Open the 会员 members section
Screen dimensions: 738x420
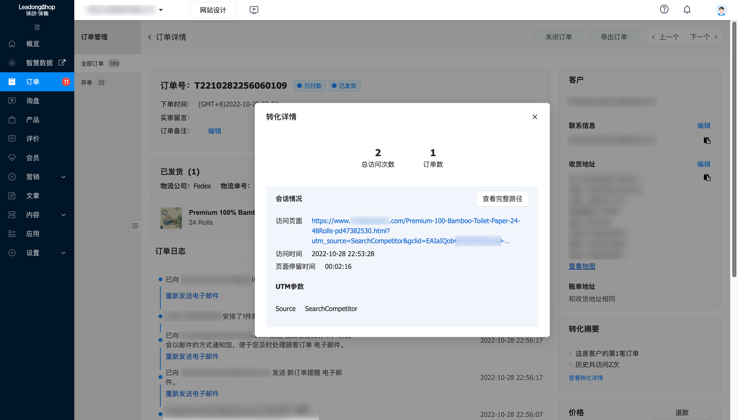click(x=33, y=158)
